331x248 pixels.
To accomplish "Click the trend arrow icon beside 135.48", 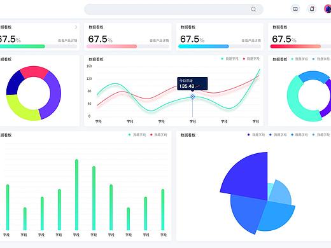I will click(x=198, y=86).
